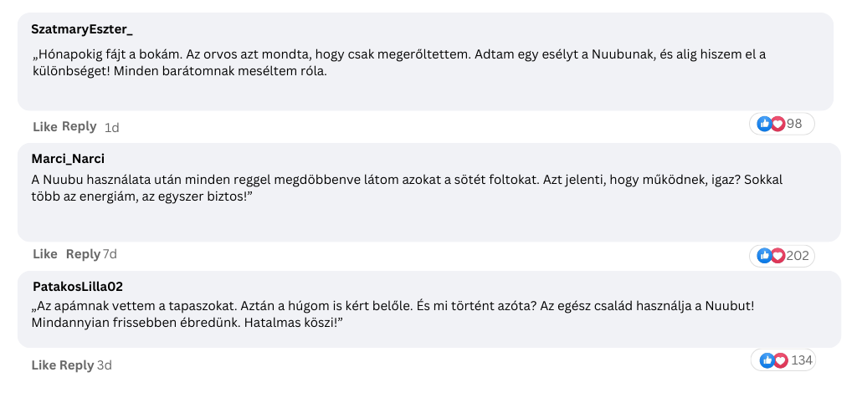Like PatakosLilla02's comment
The image size is (857, 418).
pyautogui.click(x=44, y=365)
